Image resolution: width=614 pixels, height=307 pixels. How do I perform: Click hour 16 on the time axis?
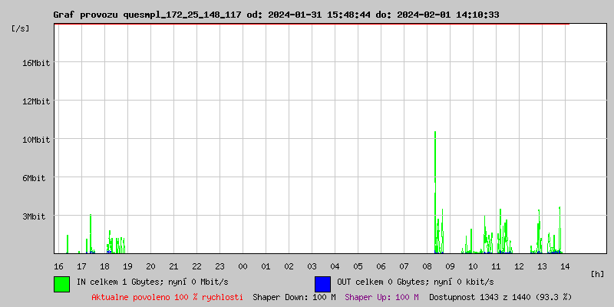point(58,266)
